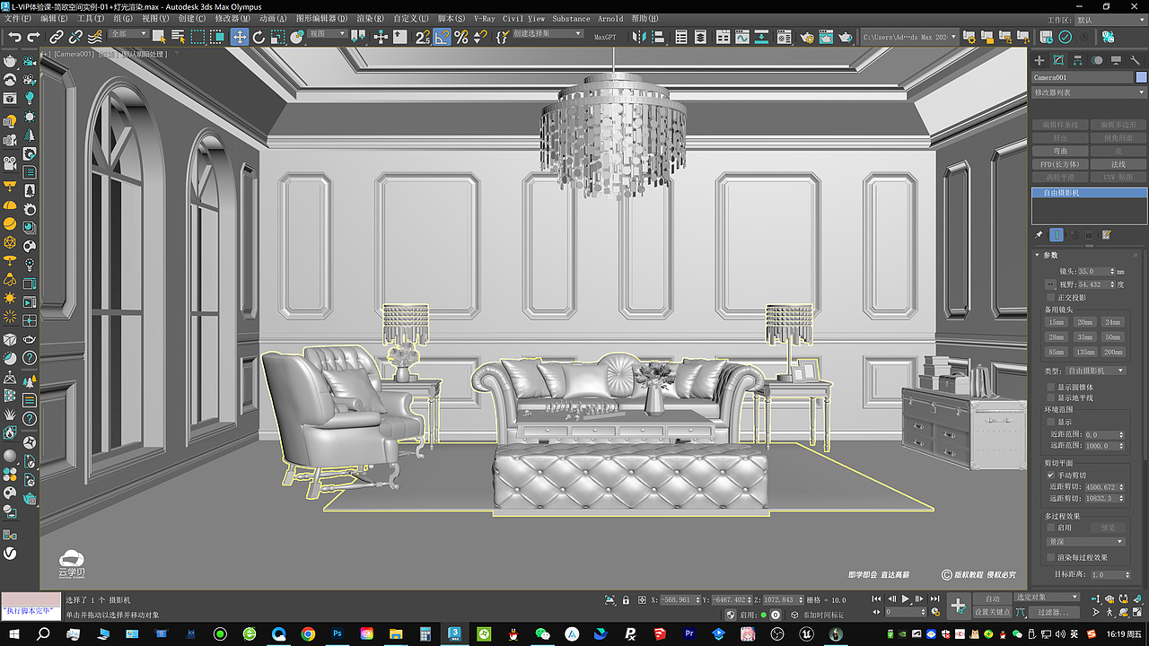Open the Hierarchy panel icon
Image resolution: width=1149 pixels, height=646 pixels.
click(x=1077, y=60)
